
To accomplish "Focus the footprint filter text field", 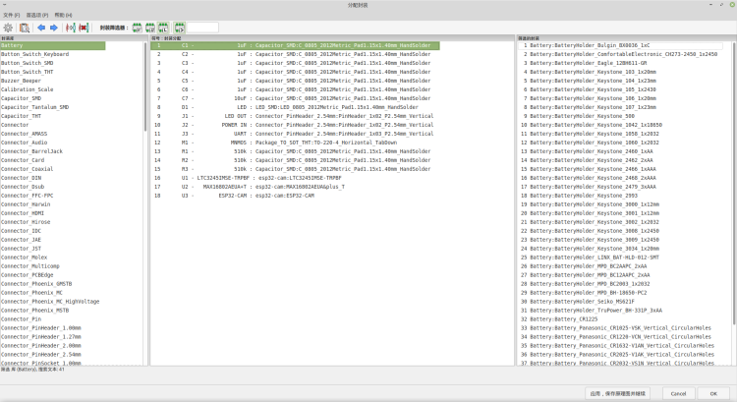I will pyautogui.click(x=202, y=28).
